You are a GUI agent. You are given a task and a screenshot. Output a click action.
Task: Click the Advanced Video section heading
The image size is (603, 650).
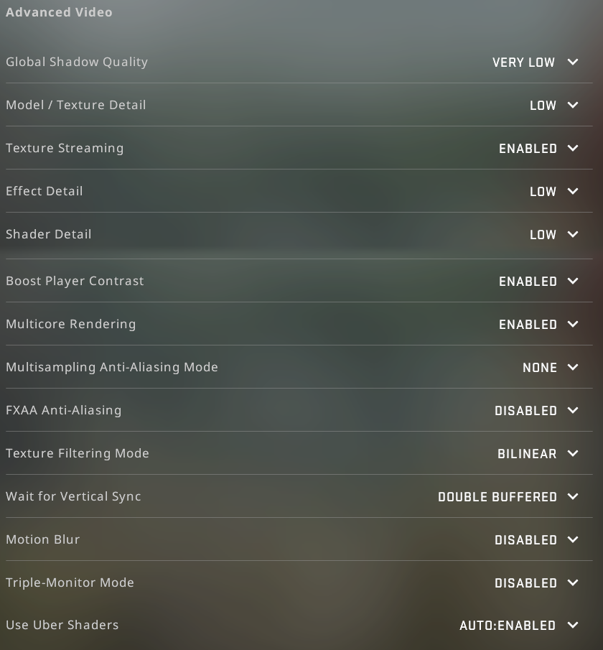[59, 12]
